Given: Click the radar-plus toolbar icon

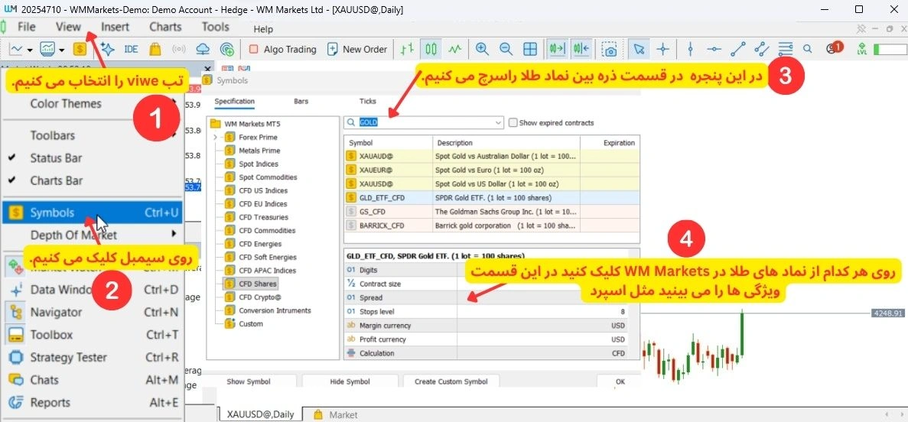Looking at the screenshot, I should (228, 49).
